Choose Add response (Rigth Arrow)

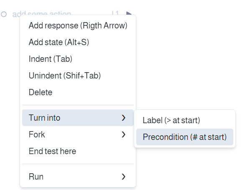tap(78, 25)
